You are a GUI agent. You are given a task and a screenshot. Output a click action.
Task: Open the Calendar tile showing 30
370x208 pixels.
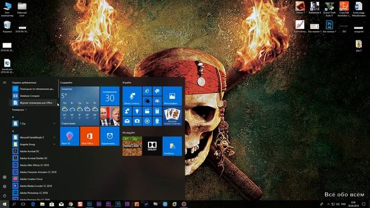pos(110,96)
